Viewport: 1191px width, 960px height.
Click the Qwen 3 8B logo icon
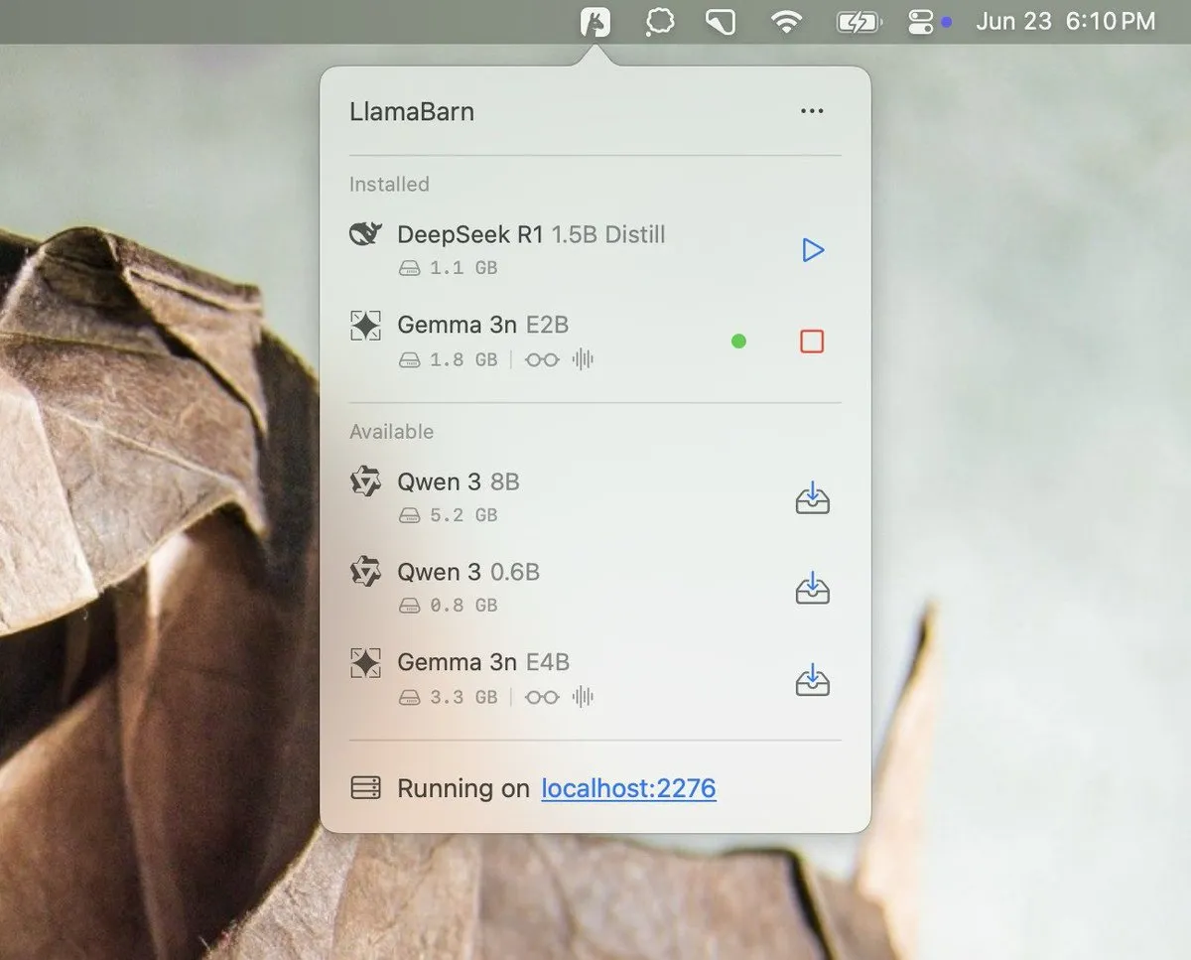(366, 482)
